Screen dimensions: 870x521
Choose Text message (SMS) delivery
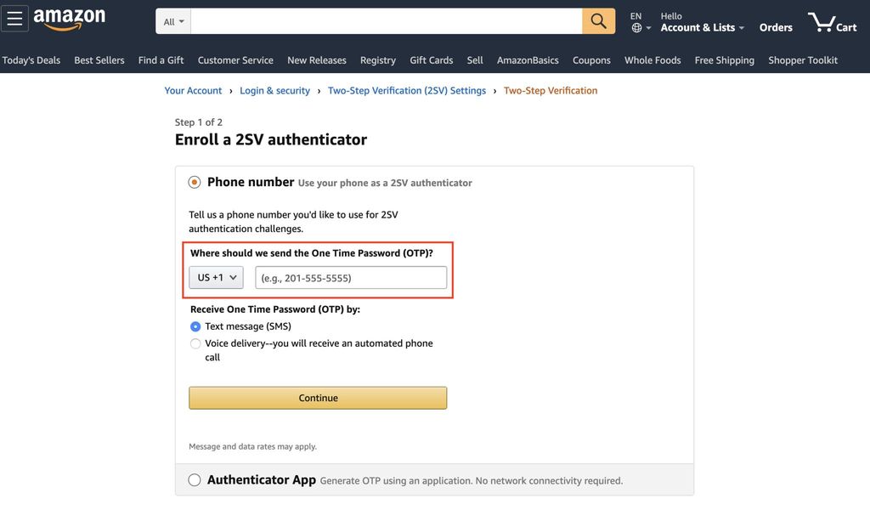click(195, 326)
